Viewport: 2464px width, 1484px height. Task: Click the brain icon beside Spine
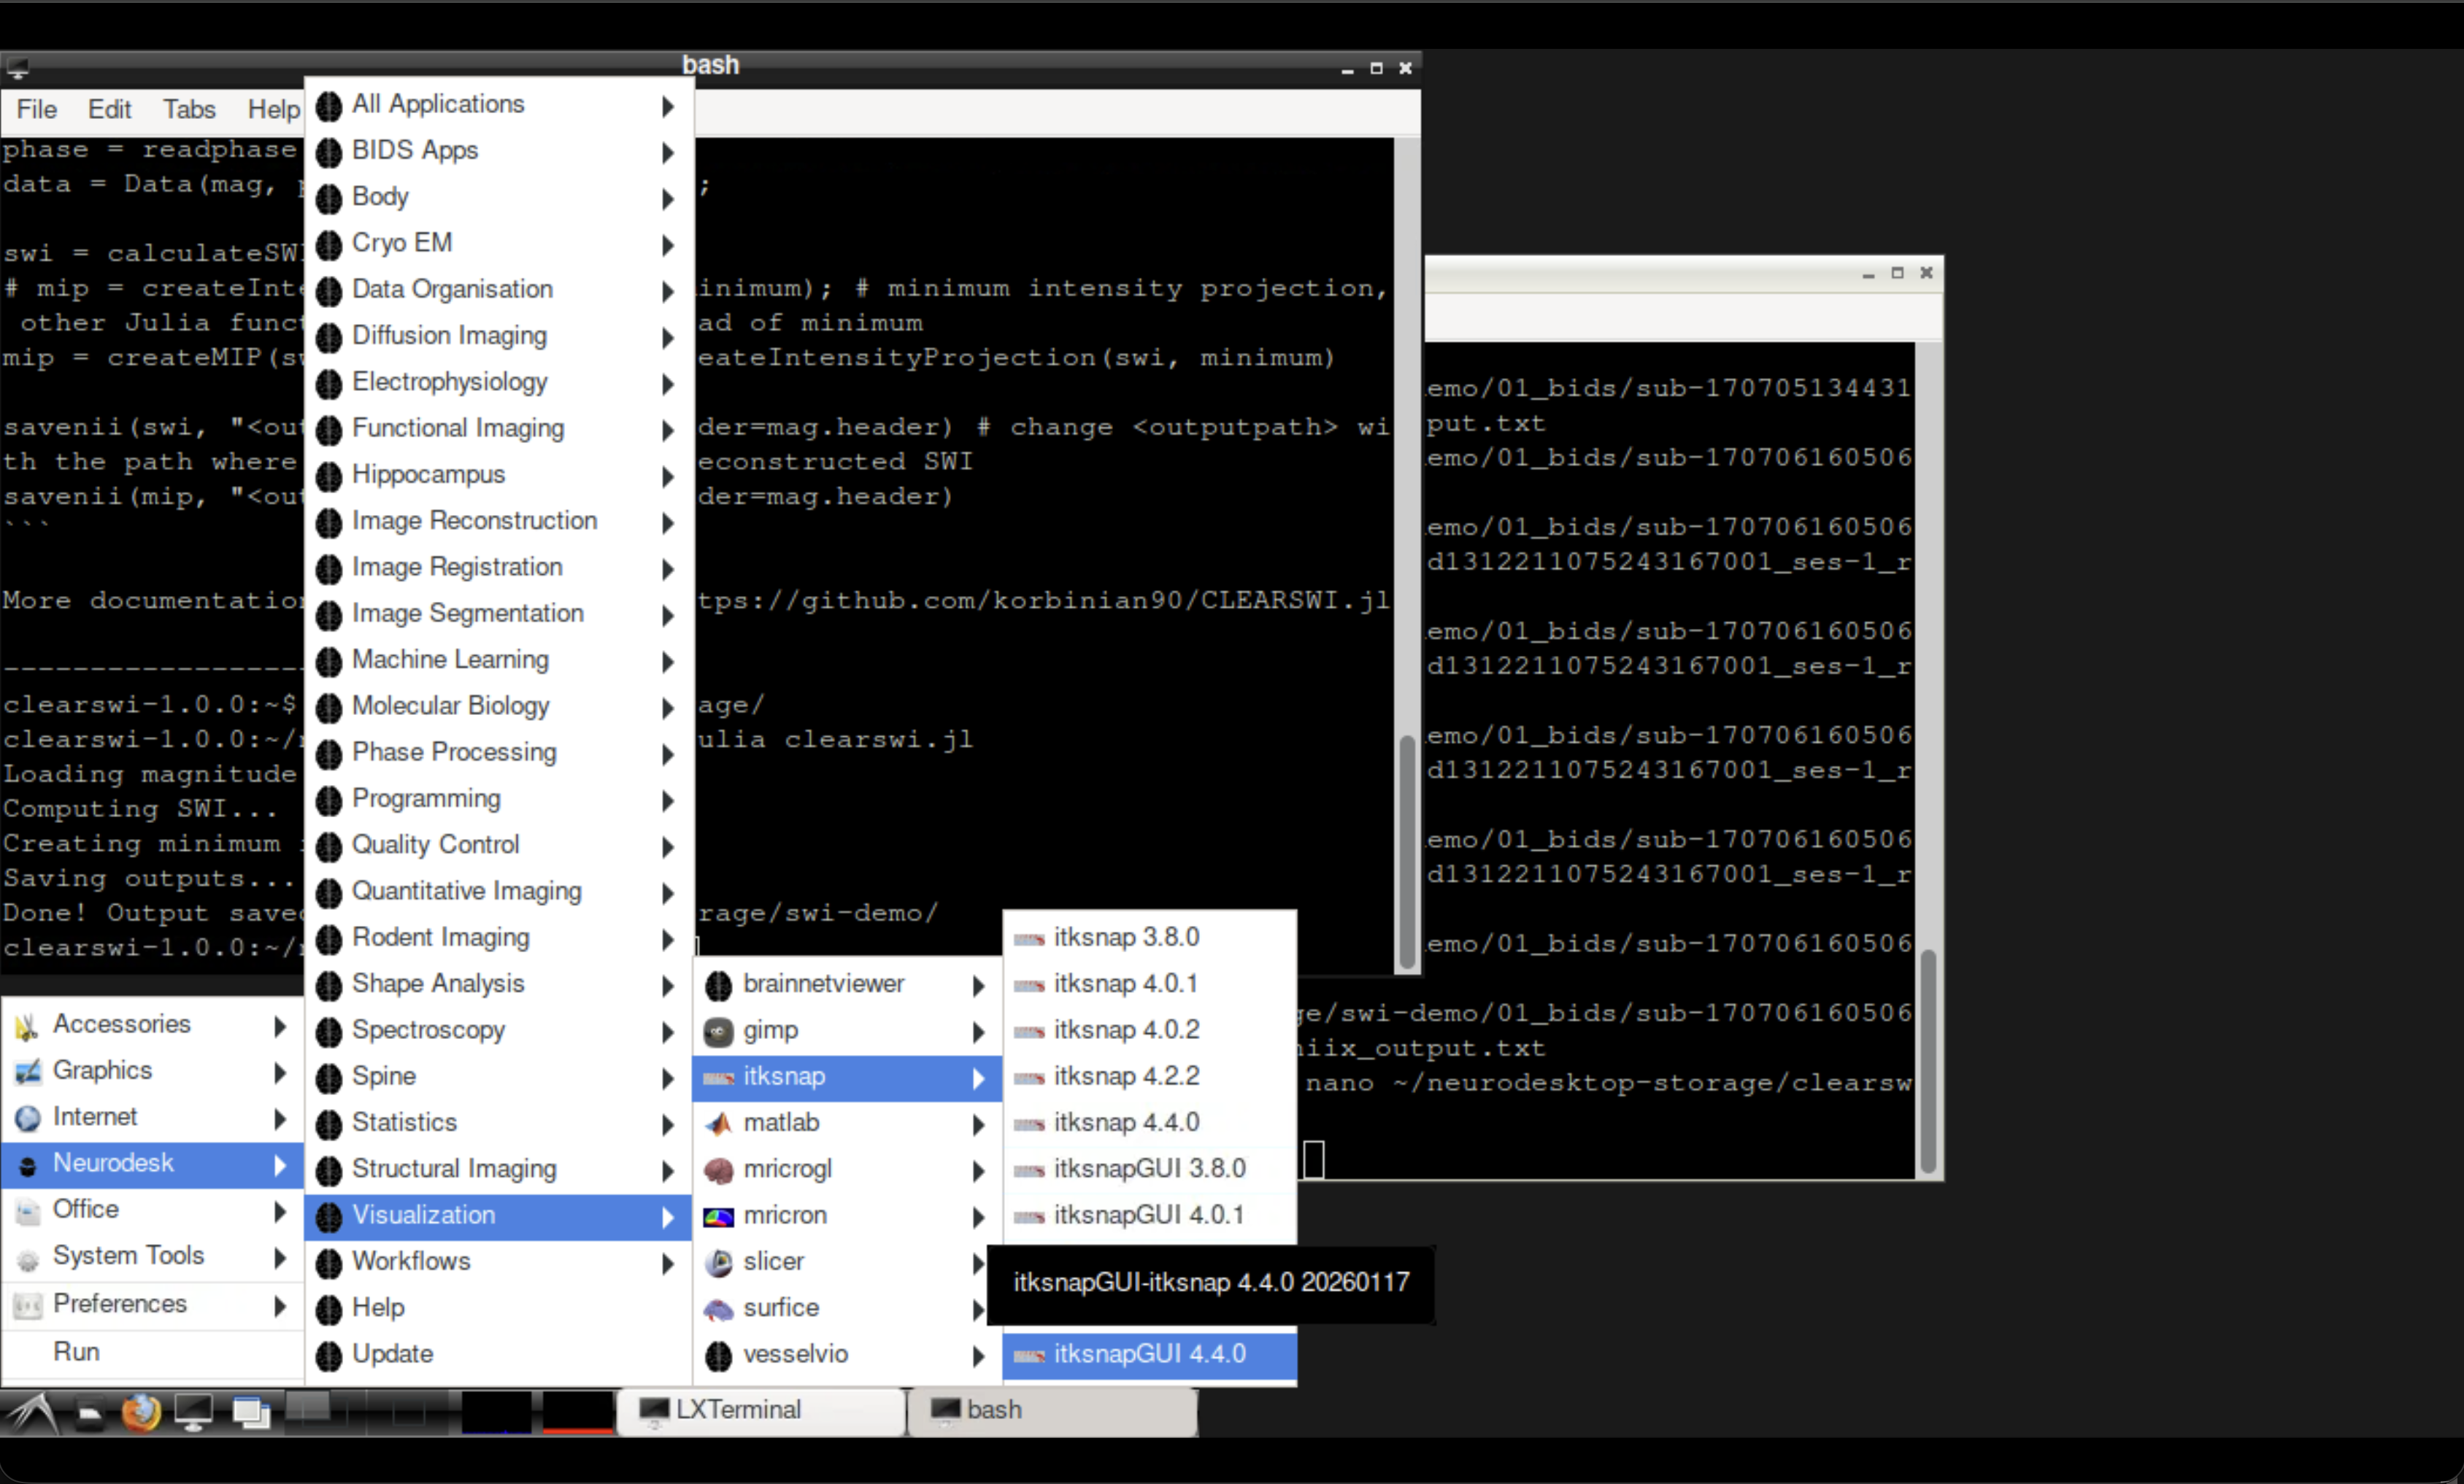tap(329, 1078)
